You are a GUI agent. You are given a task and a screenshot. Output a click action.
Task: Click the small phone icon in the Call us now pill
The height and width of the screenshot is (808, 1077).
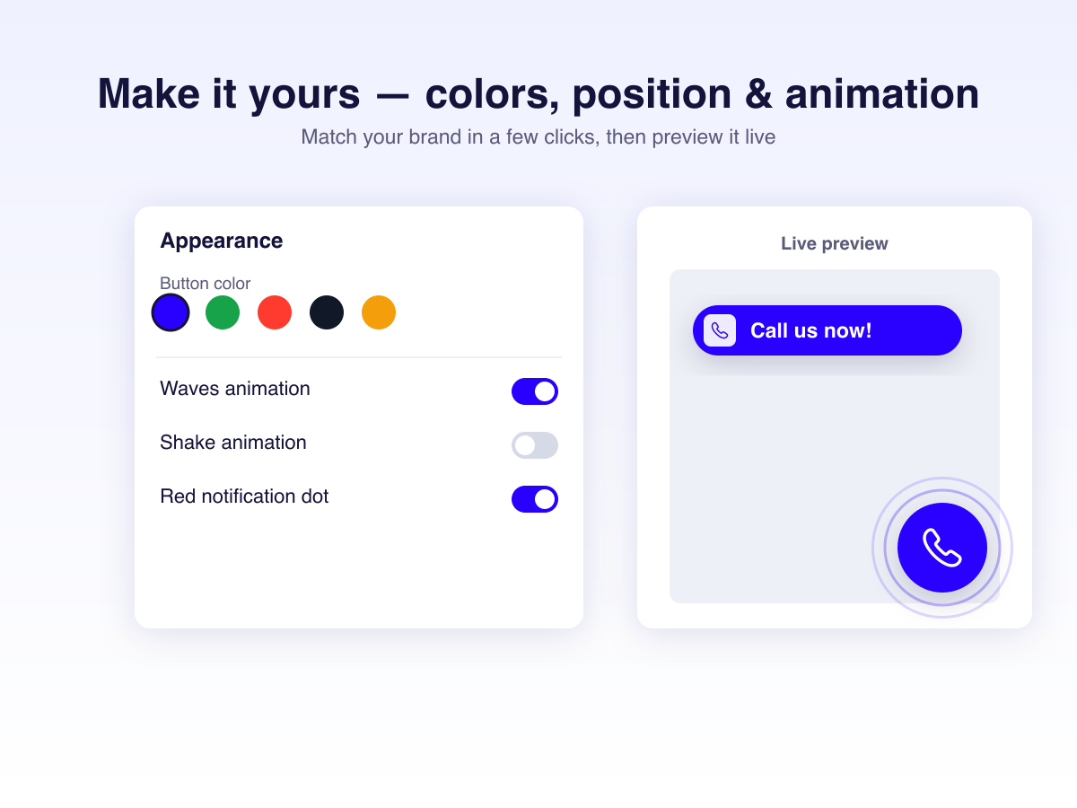tap(720, 330)
